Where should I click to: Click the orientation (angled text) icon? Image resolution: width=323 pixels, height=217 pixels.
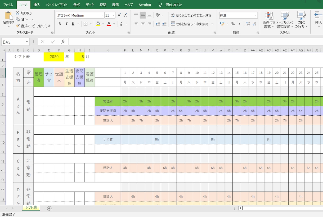[158, 15]
